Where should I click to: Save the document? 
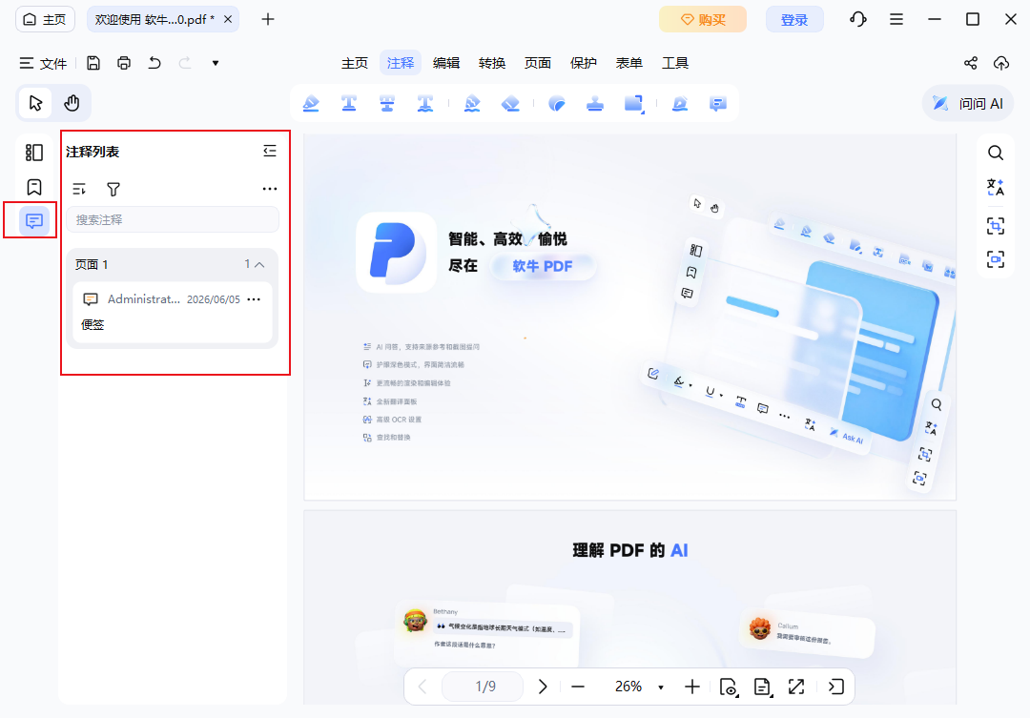(x=93, y=63)
